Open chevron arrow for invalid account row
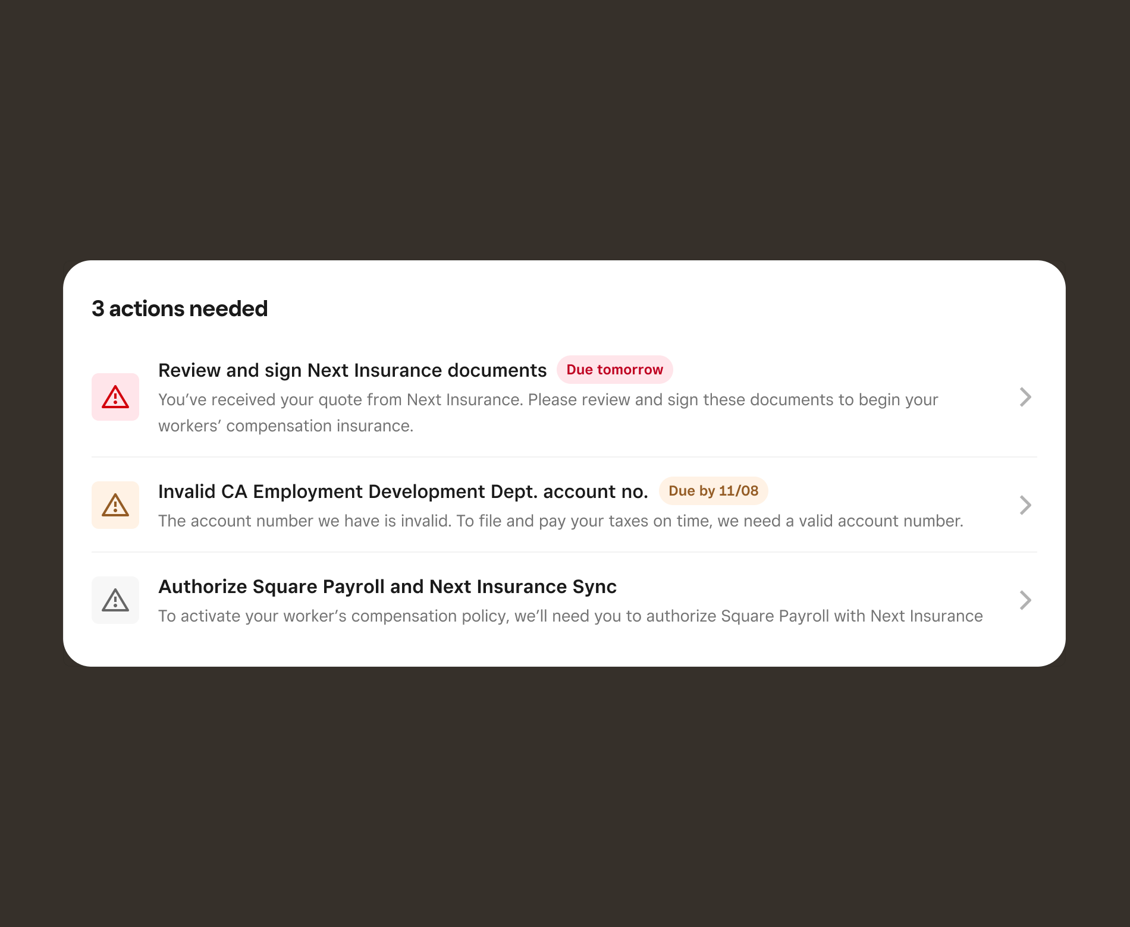Image resolution: width=1130 pixels, height=927 pixels. point(1025,505)
